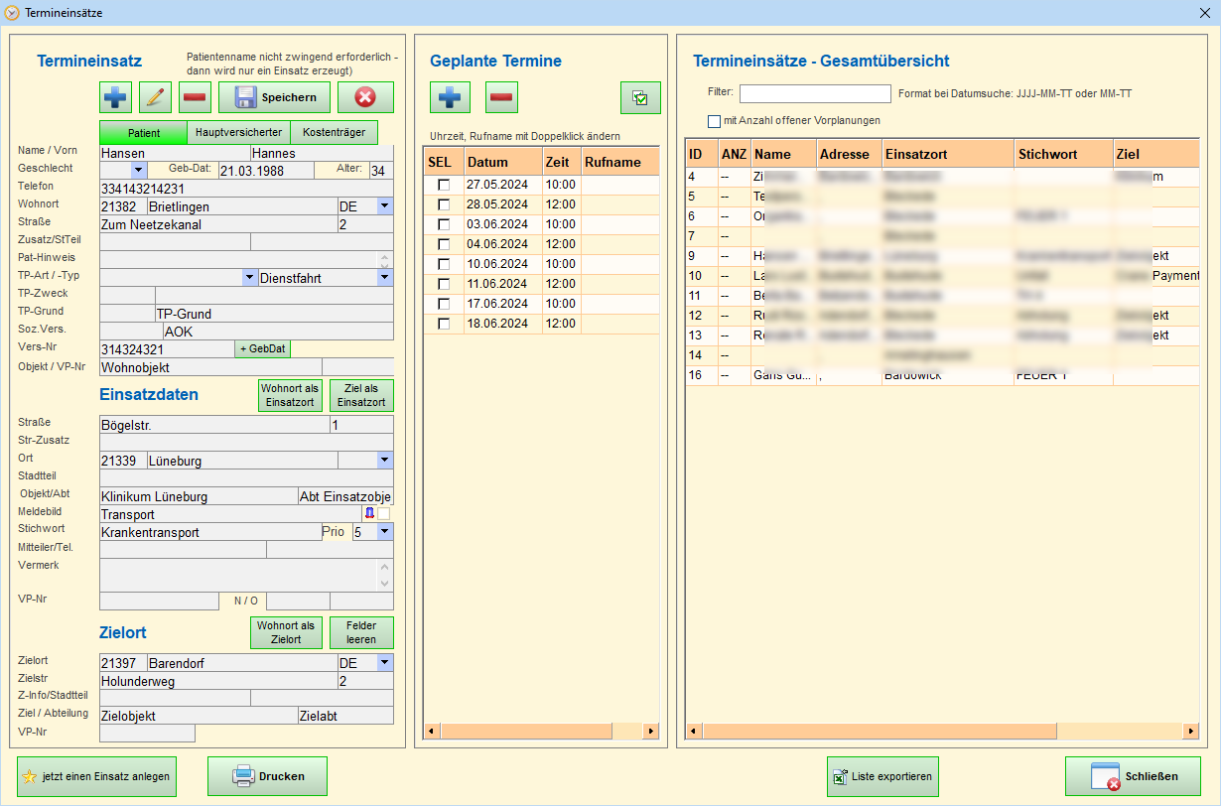The width and height of the screenshot is (1221, 806).
Task: Select the 10.06.2024 appointment checkbox
Action: tap(444, 264)
